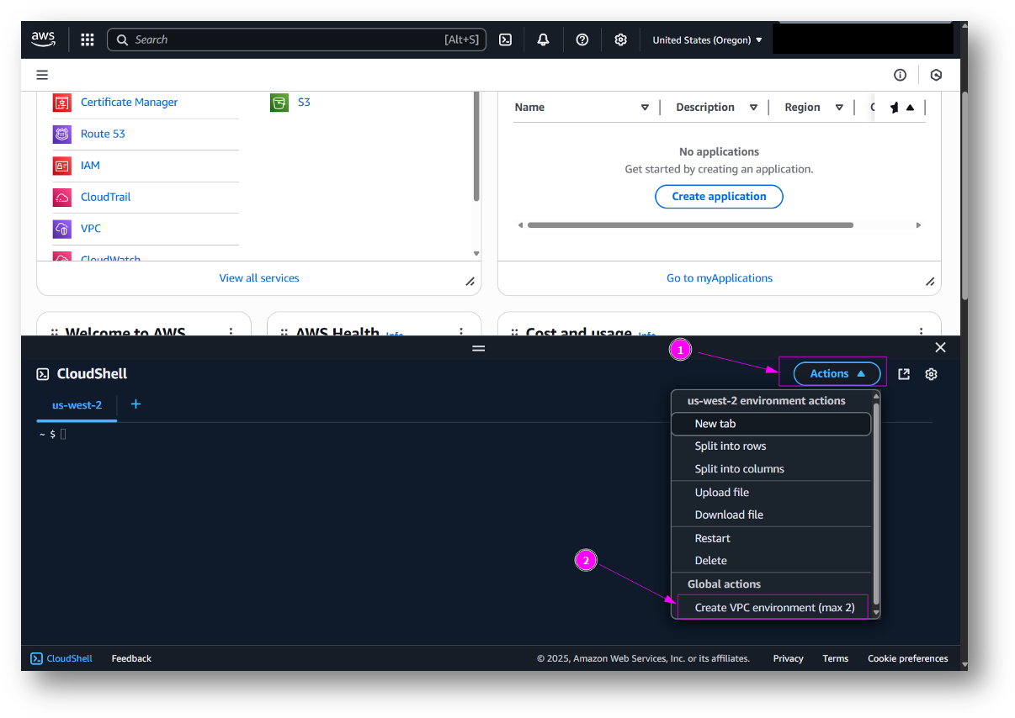Viewport: 1015px width, 718px height.
Task: Select Create VPC environment (max 2)
Action: coord(774,607)
